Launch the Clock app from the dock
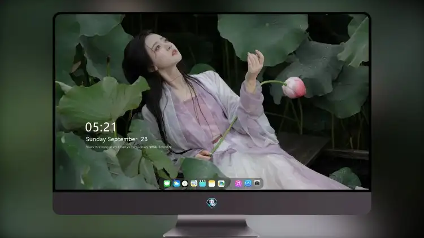Screen dimensions: 424x238 pyautogui.click(x=185, y=183)
